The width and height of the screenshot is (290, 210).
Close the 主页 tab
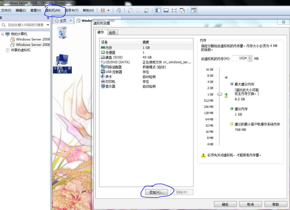(71, 20)
